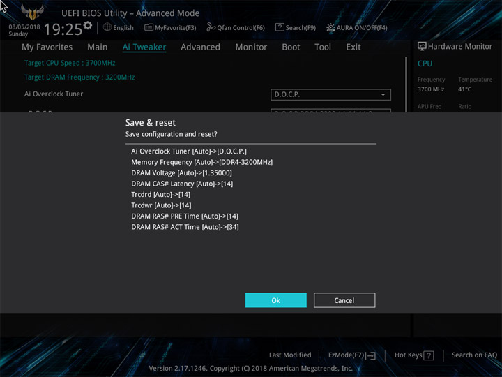This screenshot has height=377, width=502.
Task: Select the Ai Tweaker tab
Action: pos(144,47)
